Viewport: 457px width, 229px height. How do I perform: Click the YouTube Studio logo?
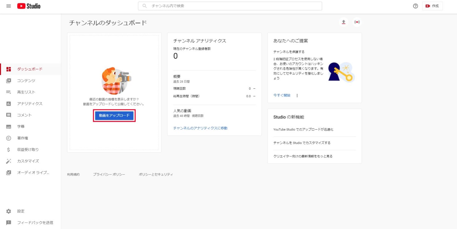[x=29, y=6]
